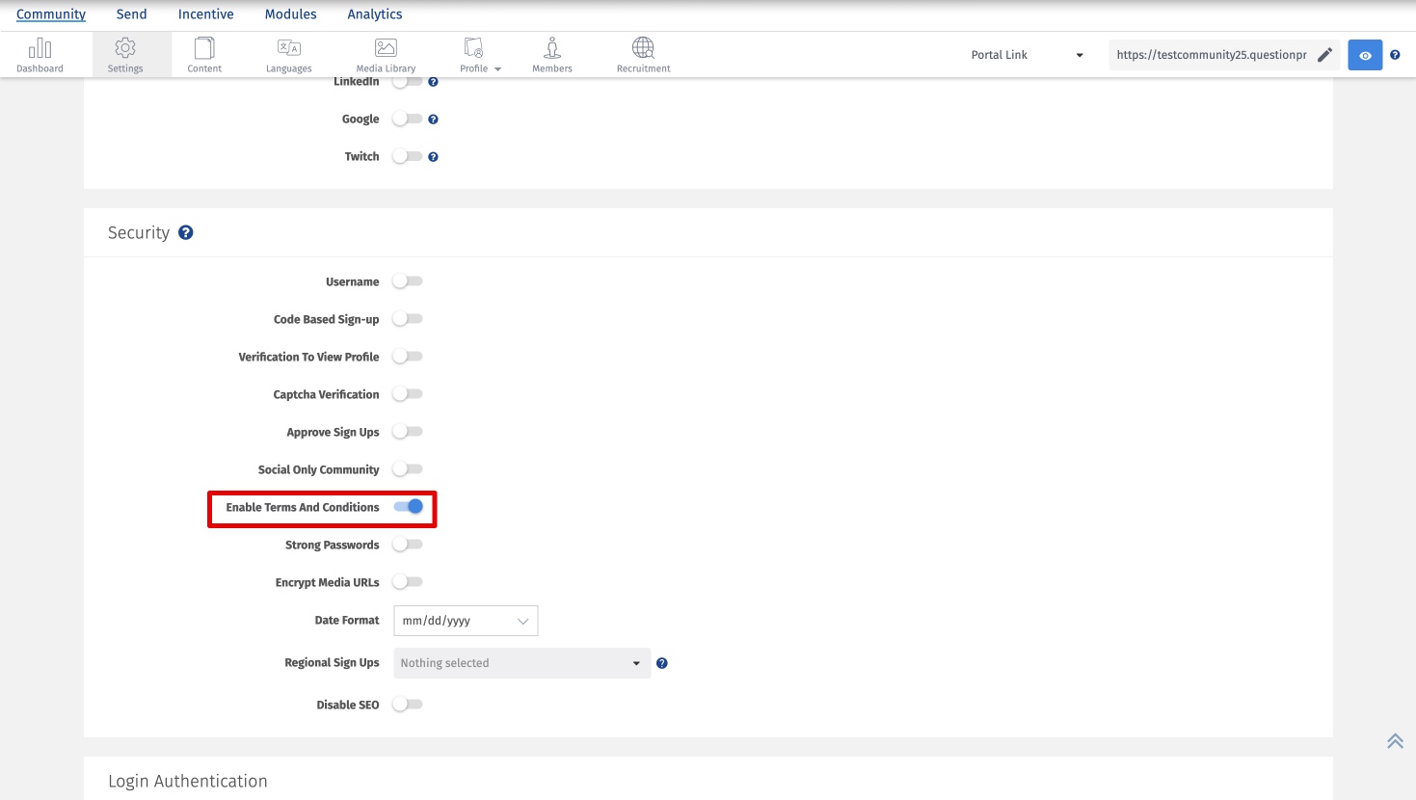Click the Strong Passwords label
The width and height of the screenshot is (1416, 800).
[333, 546]
